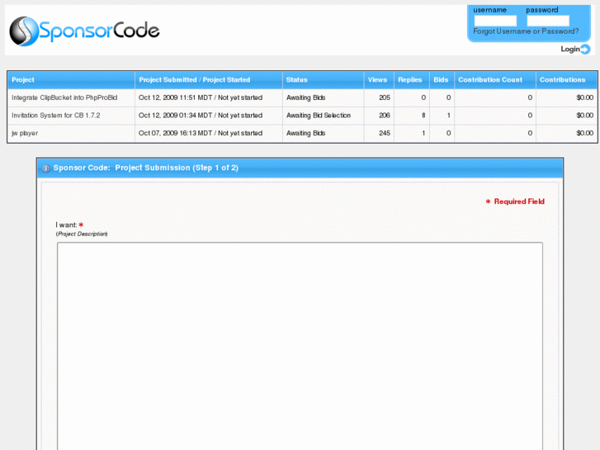Sort by the Replies column header
600x450 pixels.
410,79
